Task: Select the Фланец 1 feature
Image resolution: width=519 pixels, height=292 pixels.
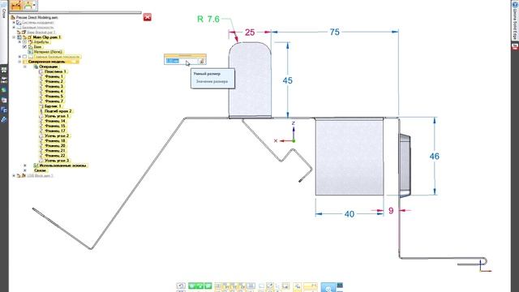Action: (x=54, y=76)
